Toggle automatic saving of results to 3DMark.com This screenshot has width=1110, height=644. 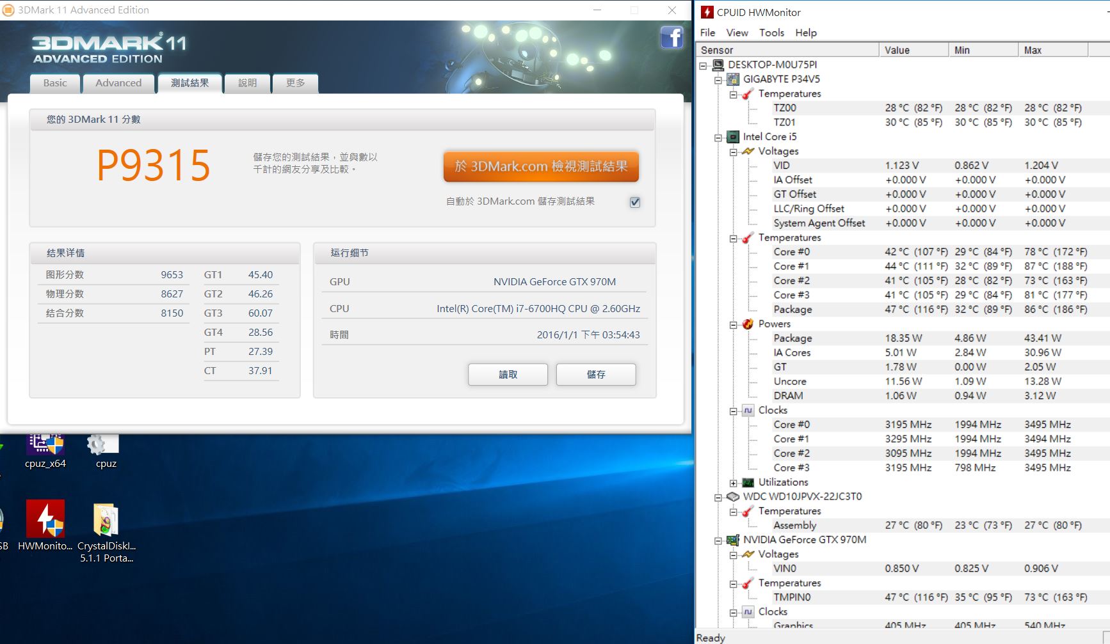(635, 202)
